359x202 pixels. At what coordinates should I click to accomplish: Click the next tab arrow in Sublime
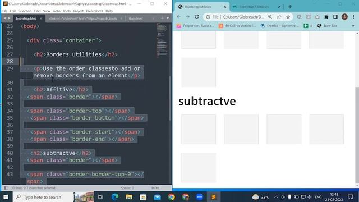(x=9, y=18)
